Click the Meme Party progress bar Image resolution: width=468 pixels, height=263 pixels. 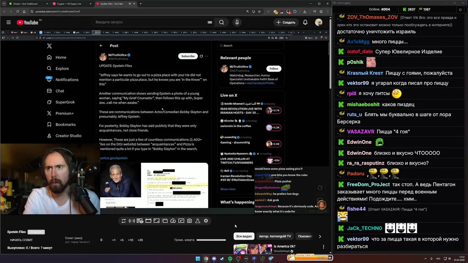point(310,258)
